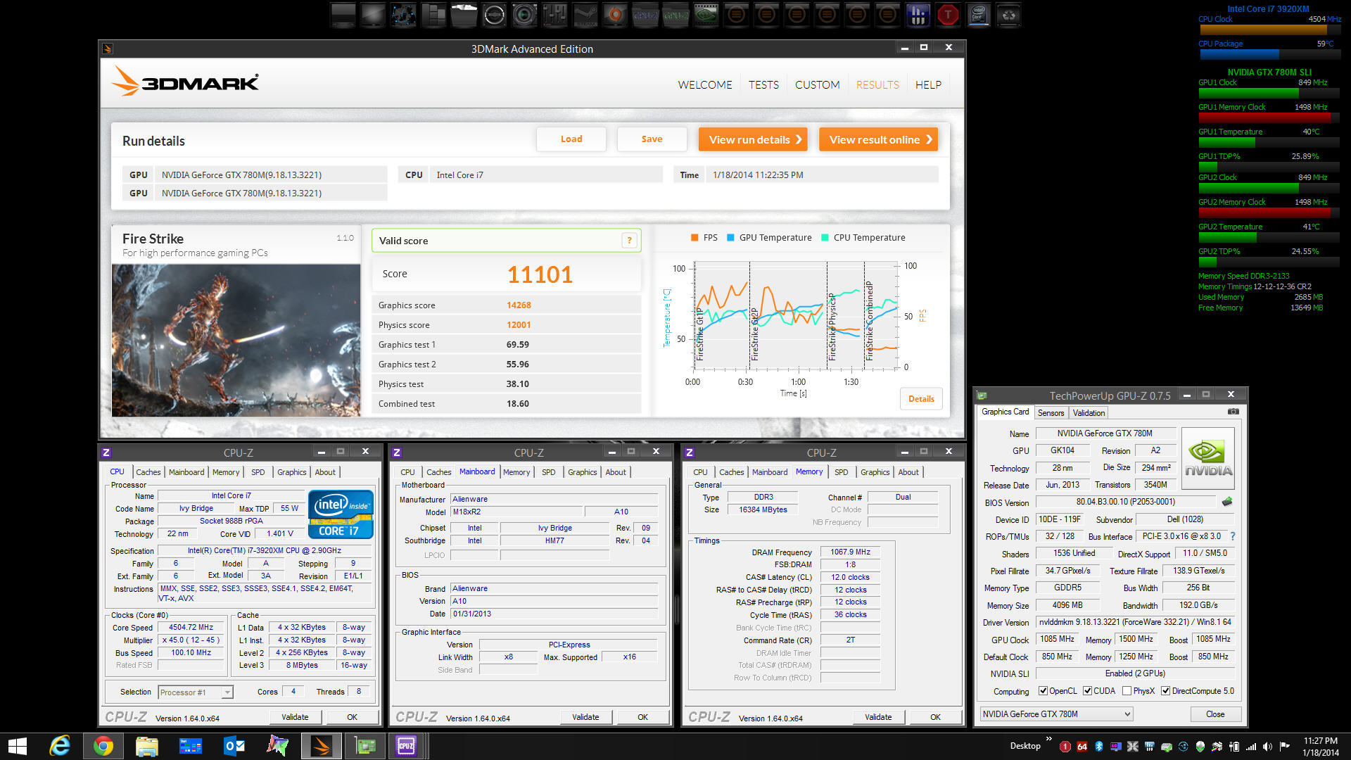Open Google Chrome from the taskbar
1351x760 pixels.
[x=103, y=746]
